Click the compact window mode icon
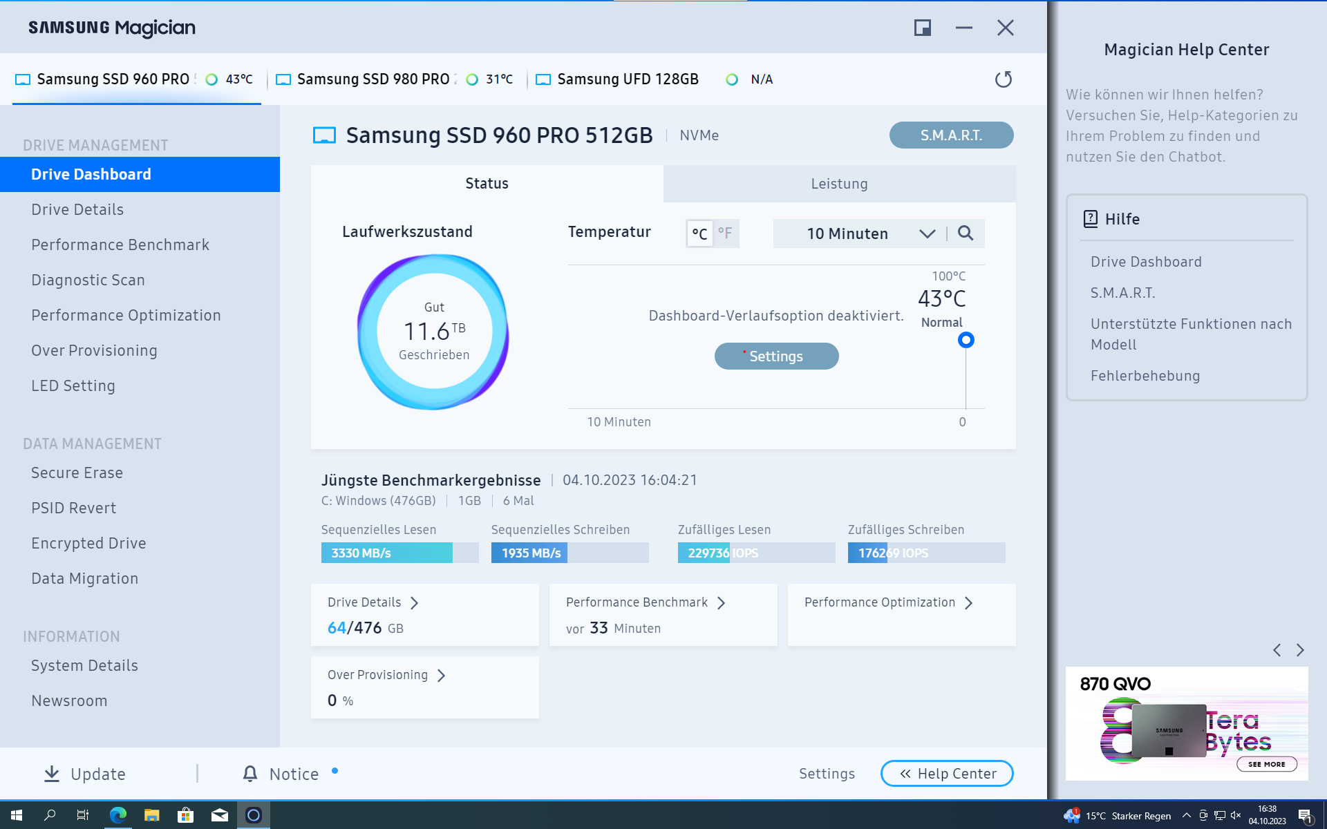1327x829 pixels. pos(922,28)
